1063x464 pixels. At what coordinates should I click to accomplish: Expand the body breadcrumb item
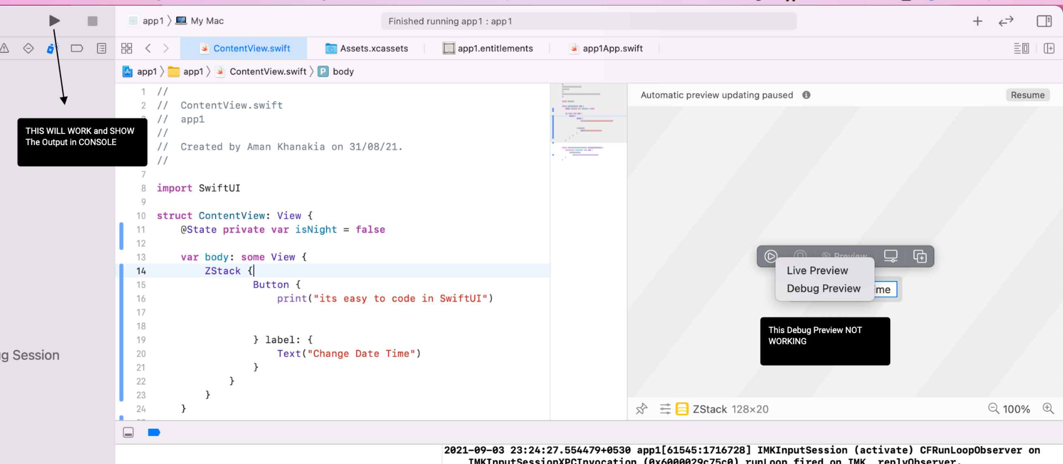click(343, 72)
